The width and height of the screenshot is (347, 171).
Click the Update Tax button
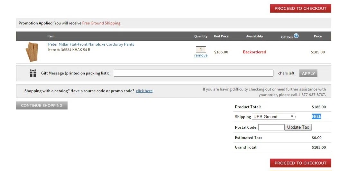point(298,127)
